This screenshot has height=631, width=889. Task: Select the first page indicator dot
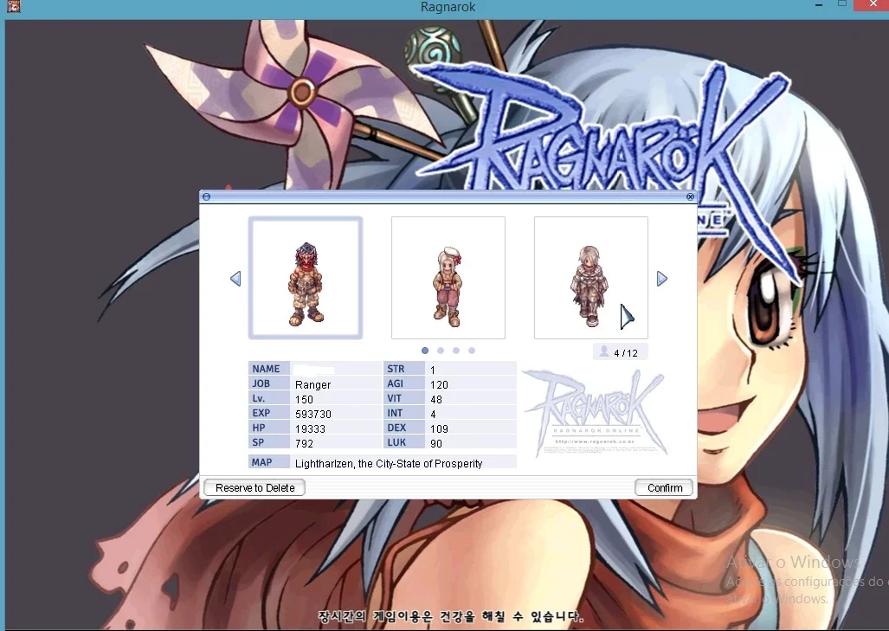[425, 351]
